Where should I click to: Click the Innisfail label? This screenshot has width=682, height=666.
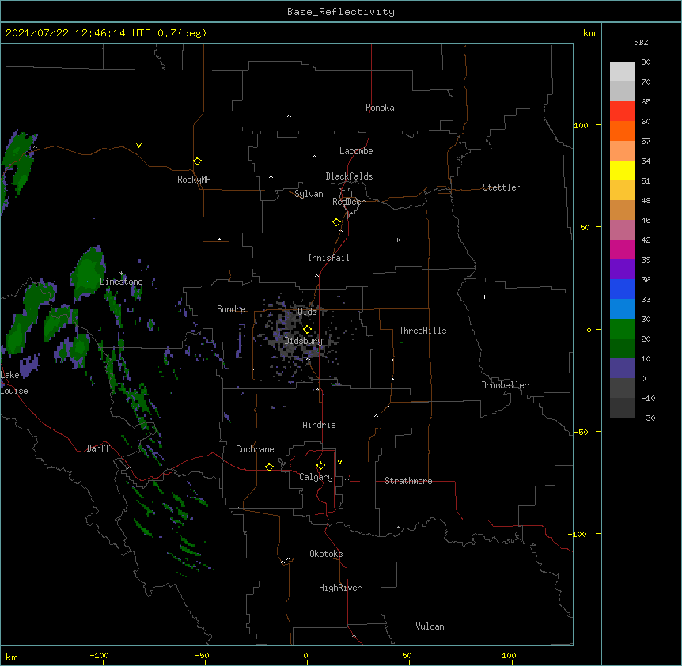click(328, 258)
